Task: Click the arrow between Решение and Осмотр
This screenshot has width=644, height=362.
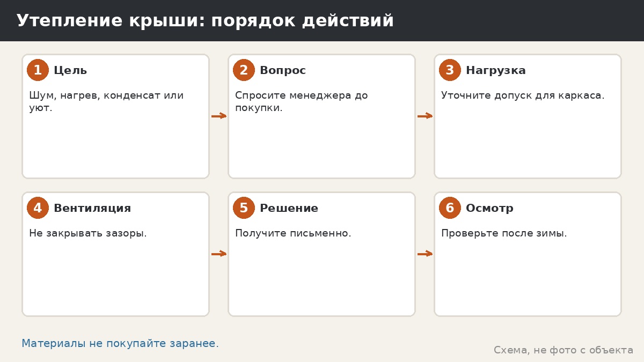Action: (x=425, y=254)
